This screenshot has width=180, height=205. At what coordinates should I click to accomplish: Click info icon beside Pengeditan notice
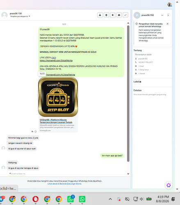click(x=137, y=24)
